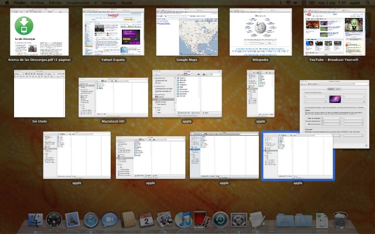This screenshot has height=234, width=375.
Task: Select the Google Maps window thumbnail
Action: point(187,32)
